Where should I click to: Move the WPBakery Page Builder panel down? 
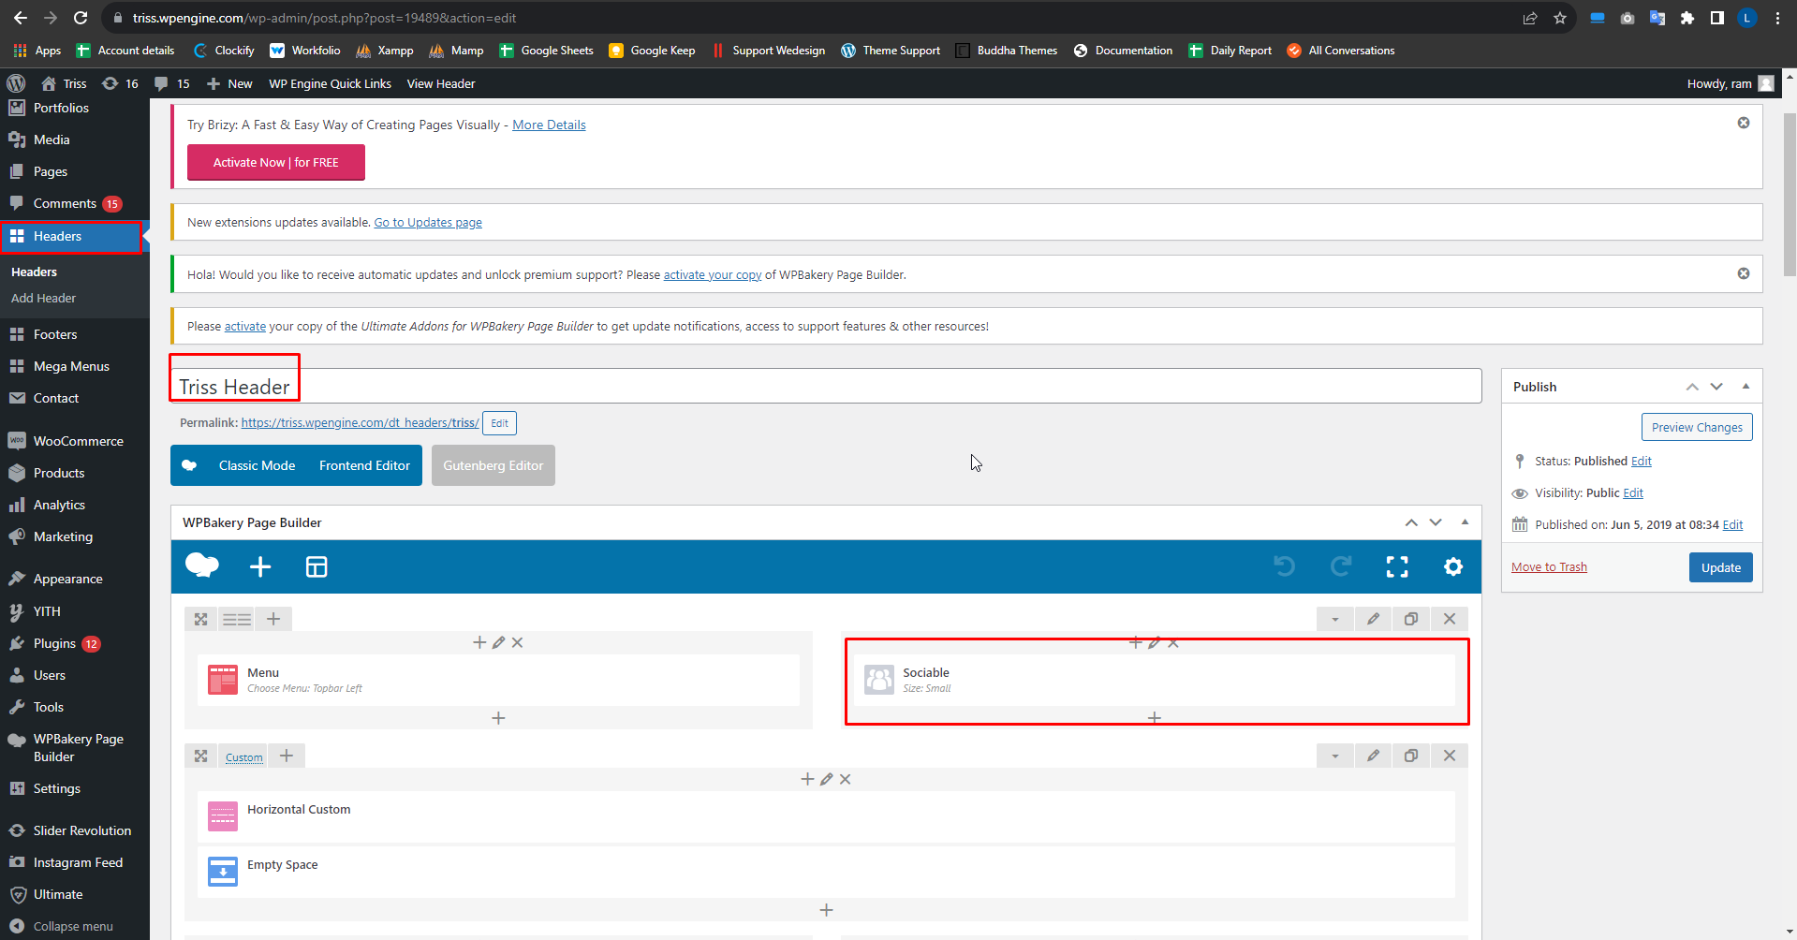[x=1436, y=522]
